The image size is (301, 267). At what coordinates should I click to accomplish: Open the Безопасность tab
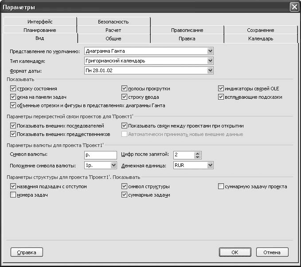[x=113, y=21]
